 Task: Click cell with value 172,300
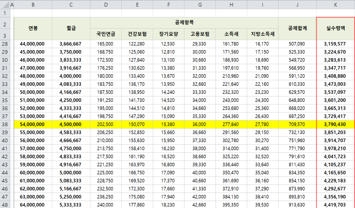coord(137,189)
